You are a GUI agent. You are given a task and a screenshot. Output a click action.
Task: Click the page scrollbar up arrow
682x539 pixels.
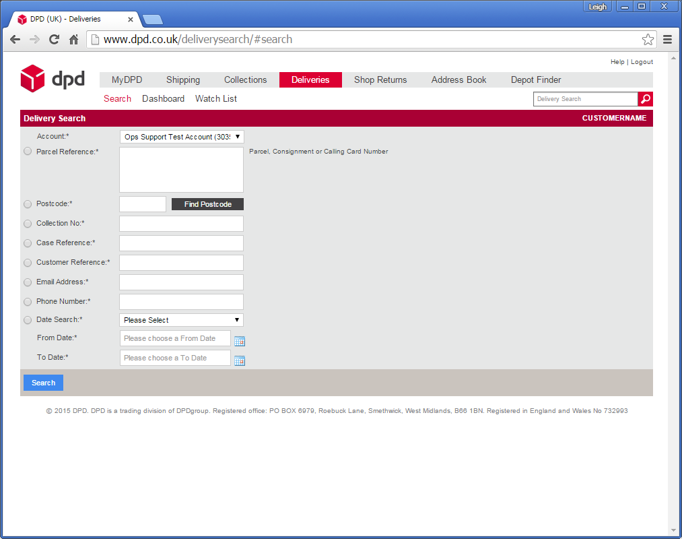pos(674,57)
